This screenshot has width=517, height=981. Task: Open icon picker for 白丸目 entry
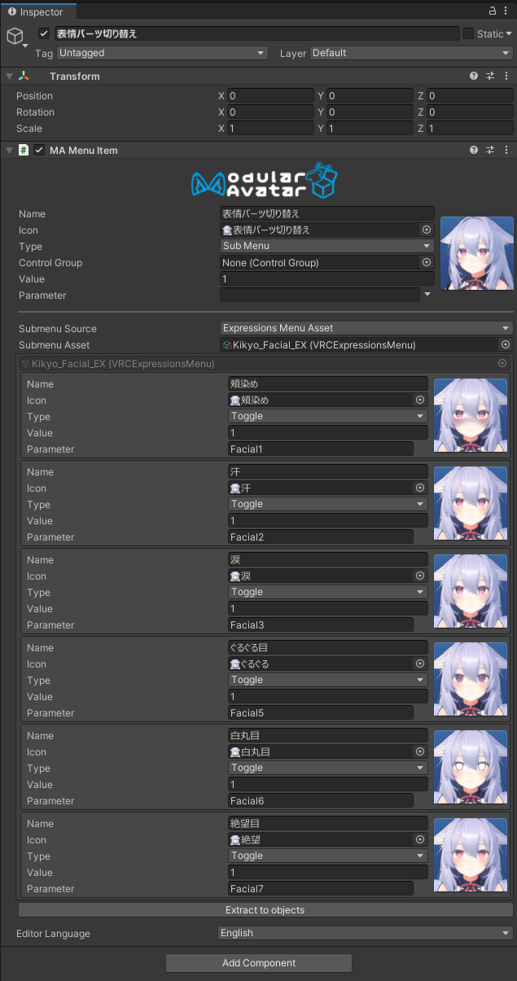[x=420, y=751]
